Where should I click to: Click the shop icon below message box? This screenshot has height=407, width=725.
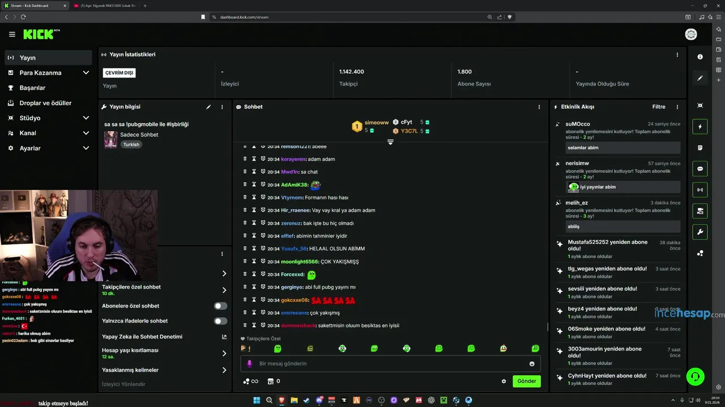(270, 381)
